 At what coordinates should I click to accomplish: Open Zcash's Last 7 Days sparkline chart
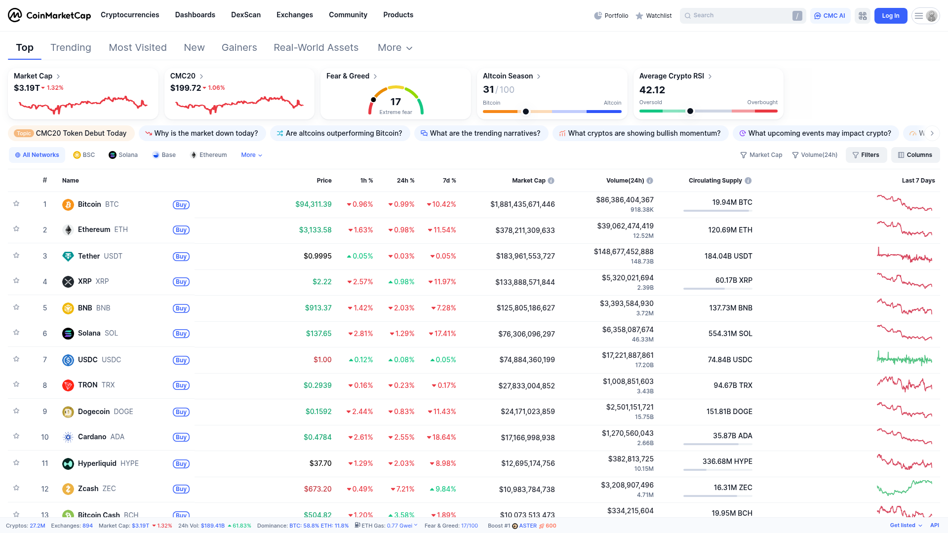pos(905,488)
